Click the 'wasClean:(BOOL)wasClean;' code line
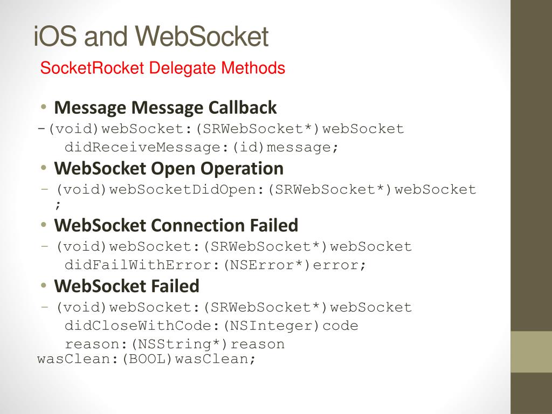The height and width of the screenshot is (414, 552). (x=146, y=359)
